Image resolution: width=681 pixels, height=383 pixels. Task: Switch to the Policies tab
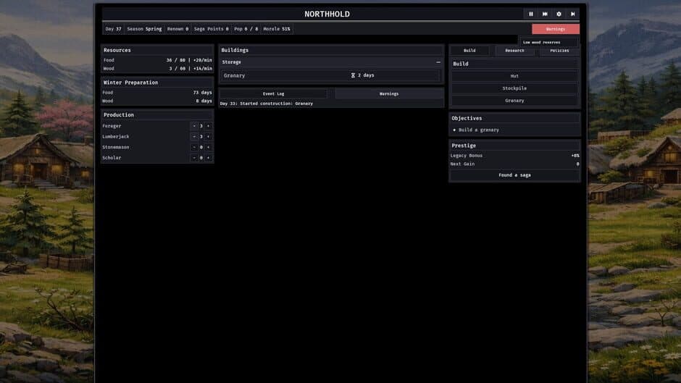click(x=559, y=51)
